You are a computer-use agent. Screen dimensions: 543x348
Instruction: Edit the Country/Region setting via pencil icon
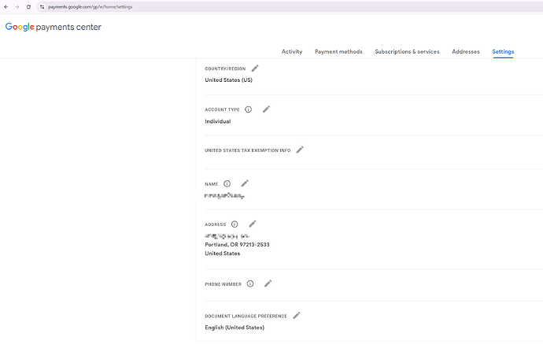click(x=255, y=68)
